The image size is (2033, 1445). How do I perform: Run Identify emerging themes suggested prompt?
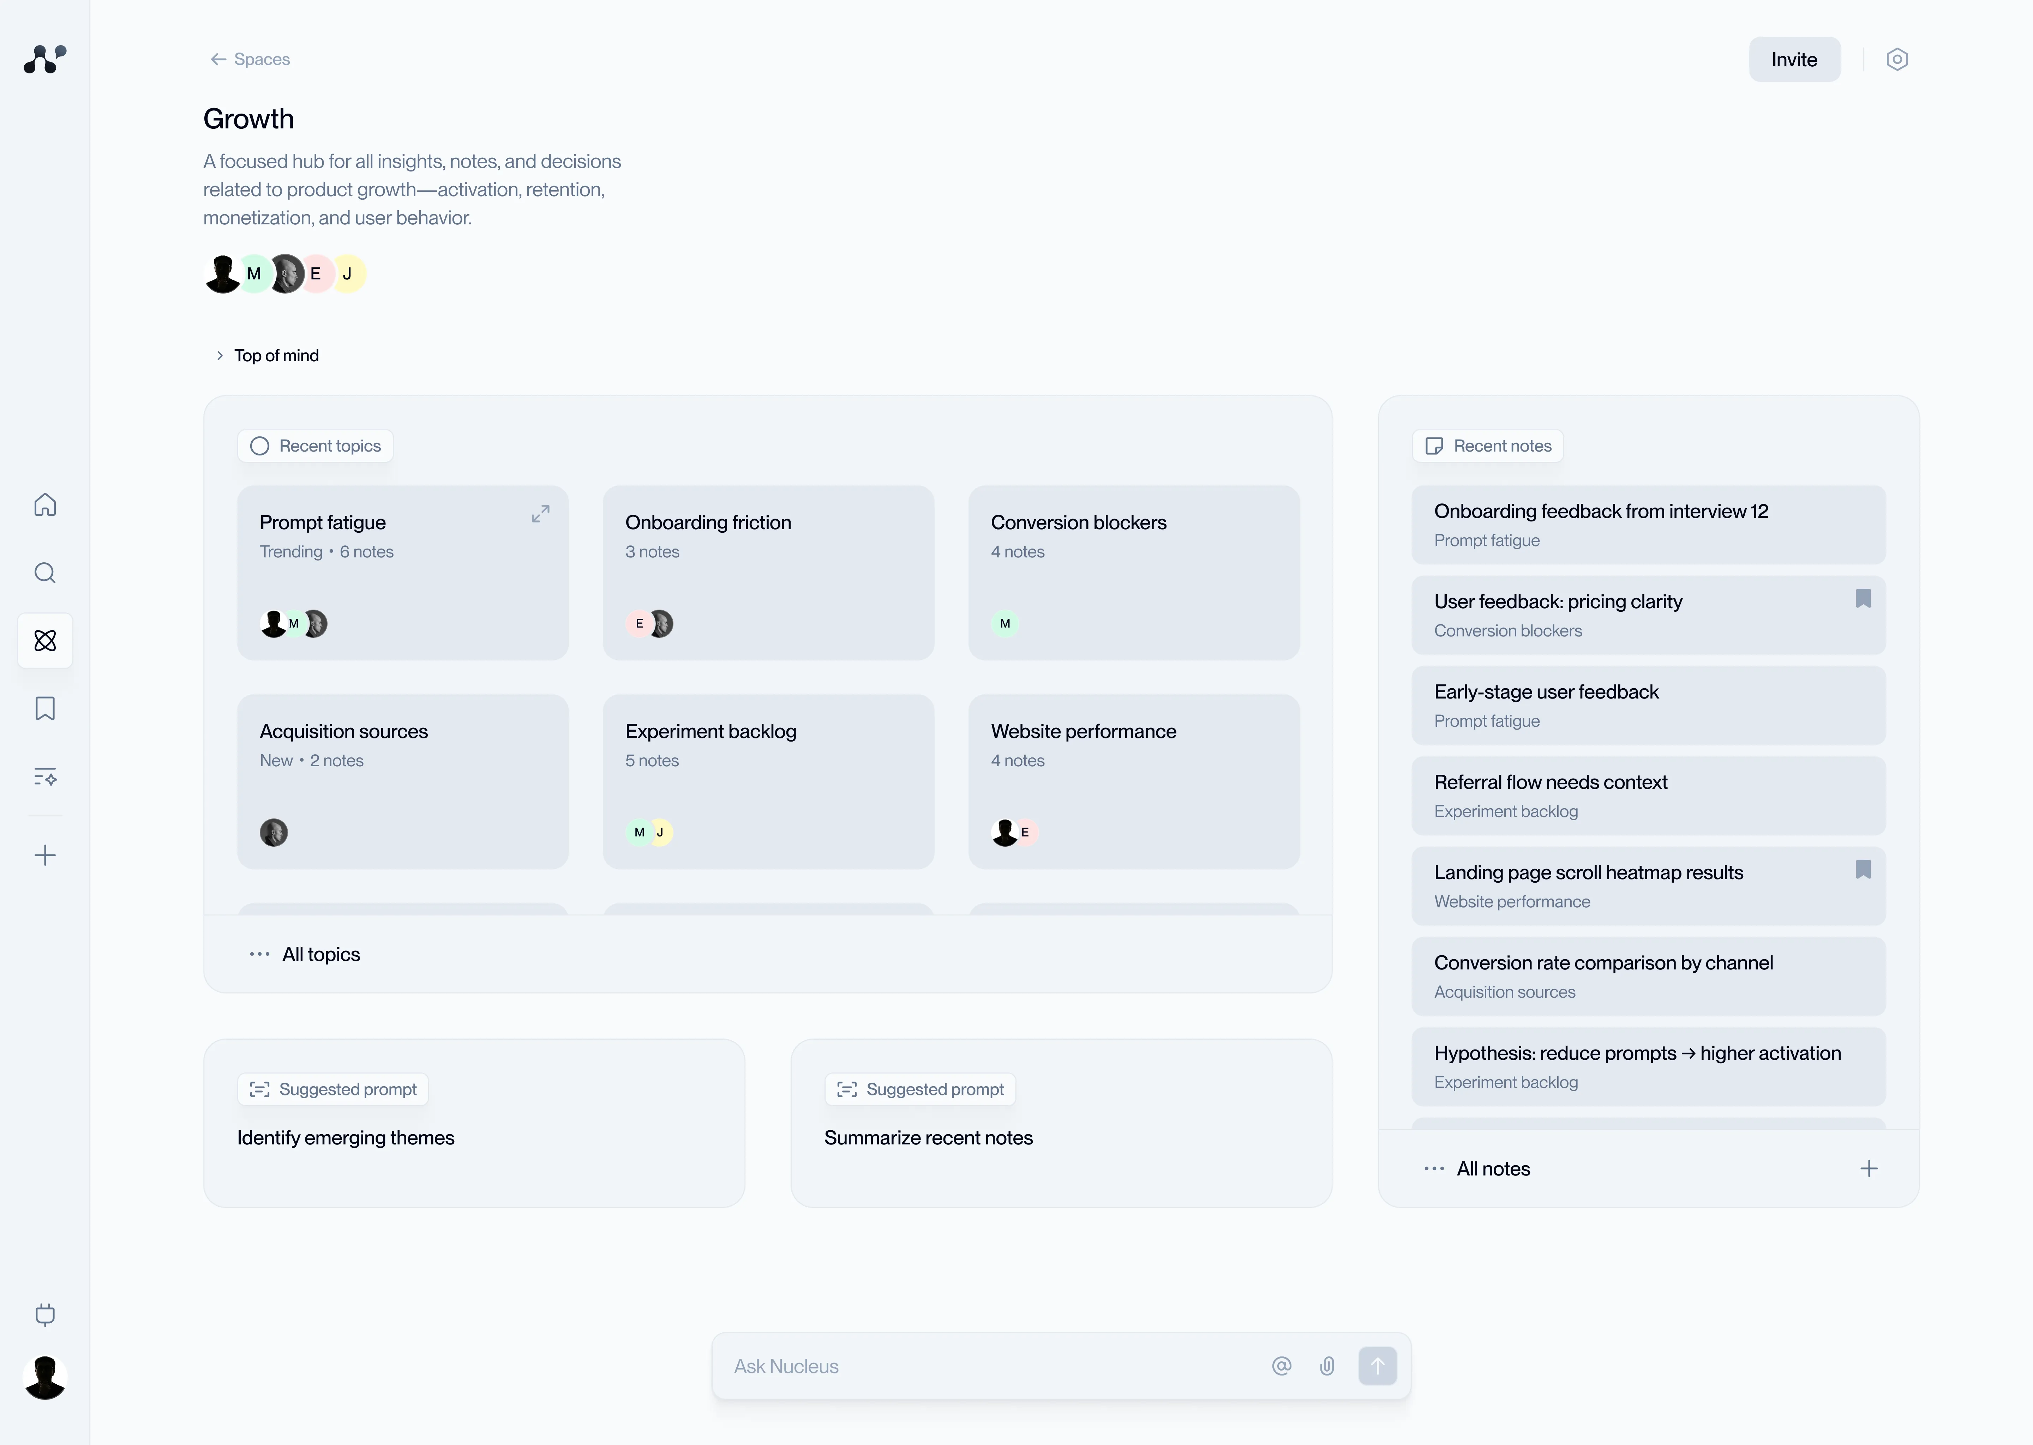474,1124
